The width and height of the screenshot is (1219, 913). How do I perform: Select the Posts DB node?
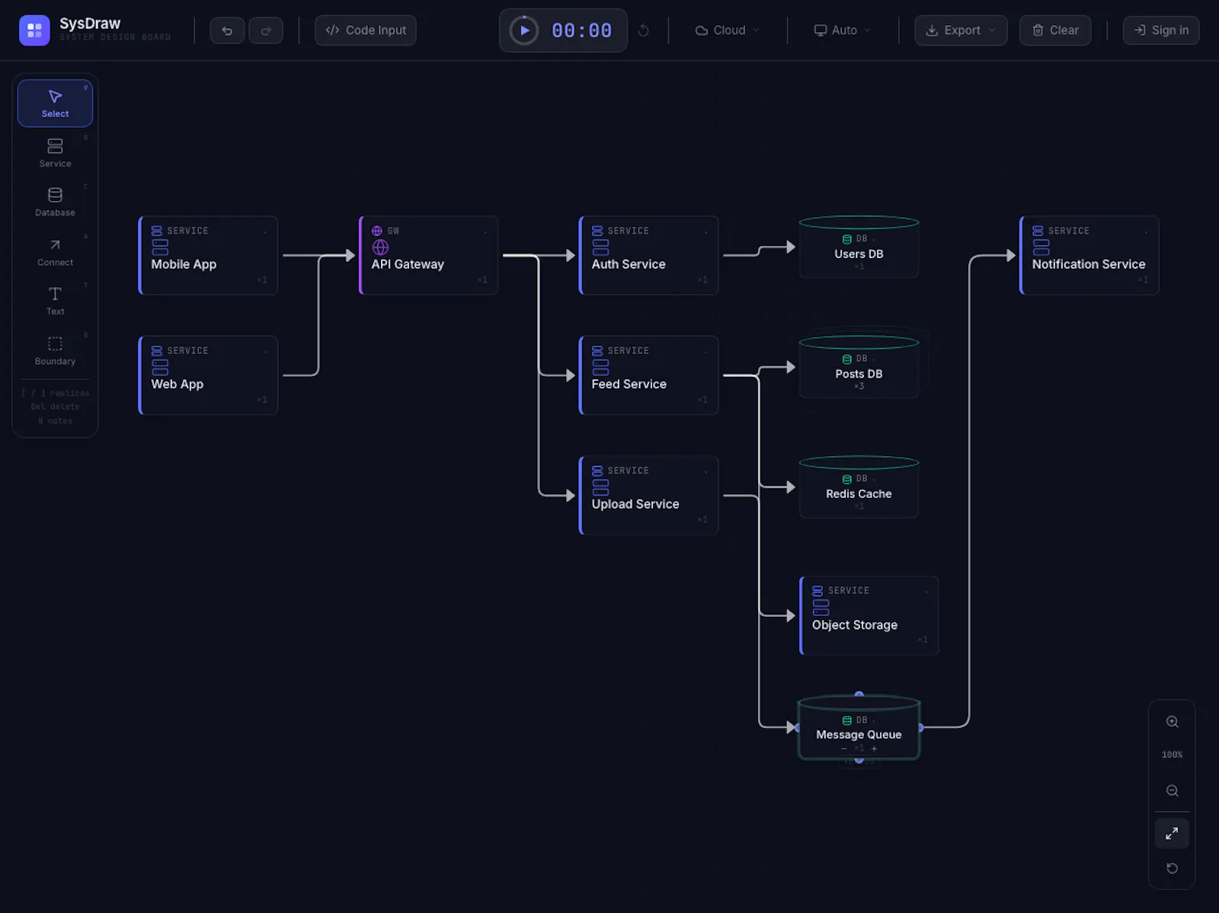(859, 367)
